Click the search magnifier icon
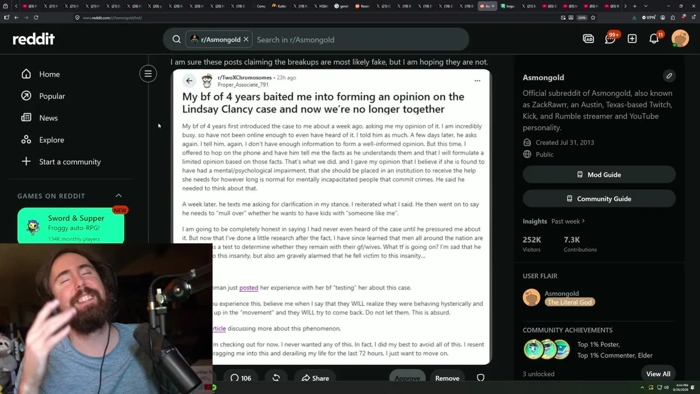Image resolution: width=700 pixels, height=394 pixels. coord(177,39)
